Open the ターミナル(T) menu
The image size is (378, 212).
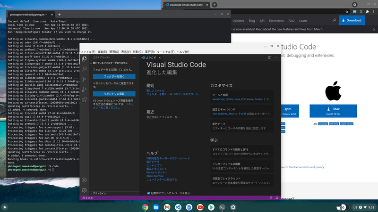[x=166, y=52]
